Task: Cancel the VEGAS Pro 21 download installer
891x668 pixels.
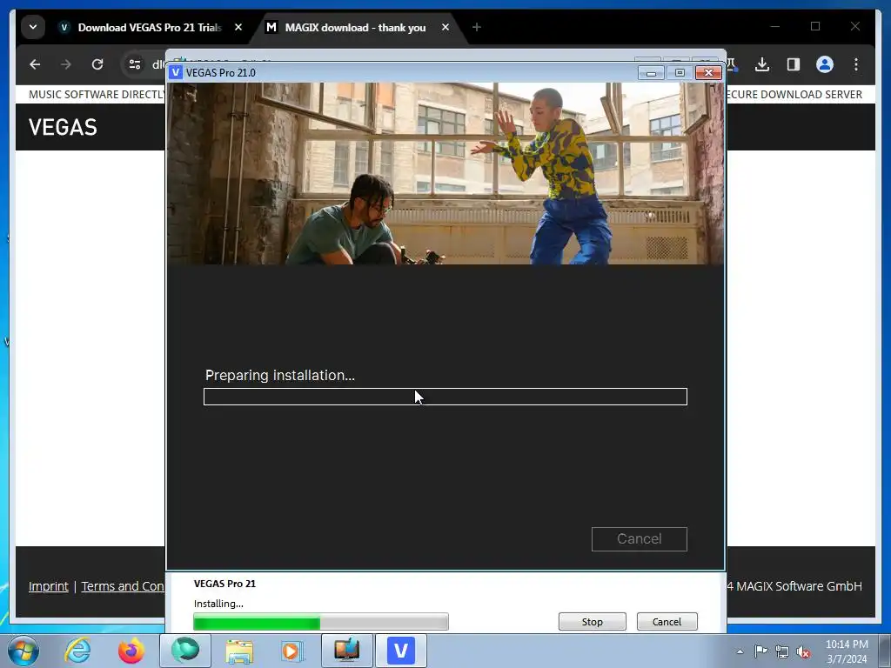Action: pyautogui.click(x=667, y=621)
